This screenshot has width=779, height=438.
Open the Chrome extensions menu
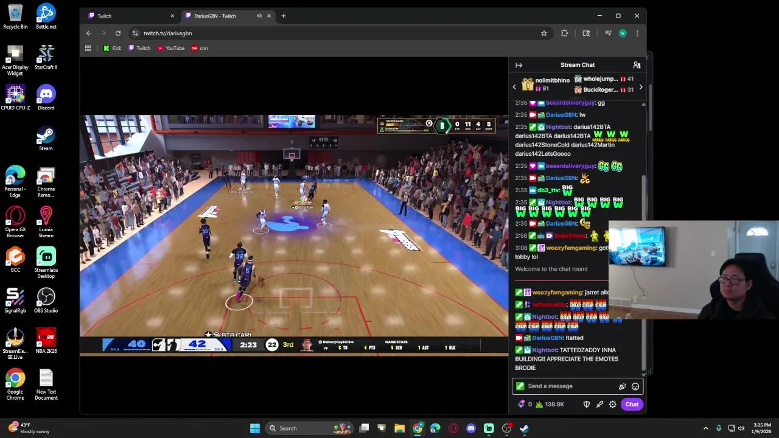pos(565,33)
